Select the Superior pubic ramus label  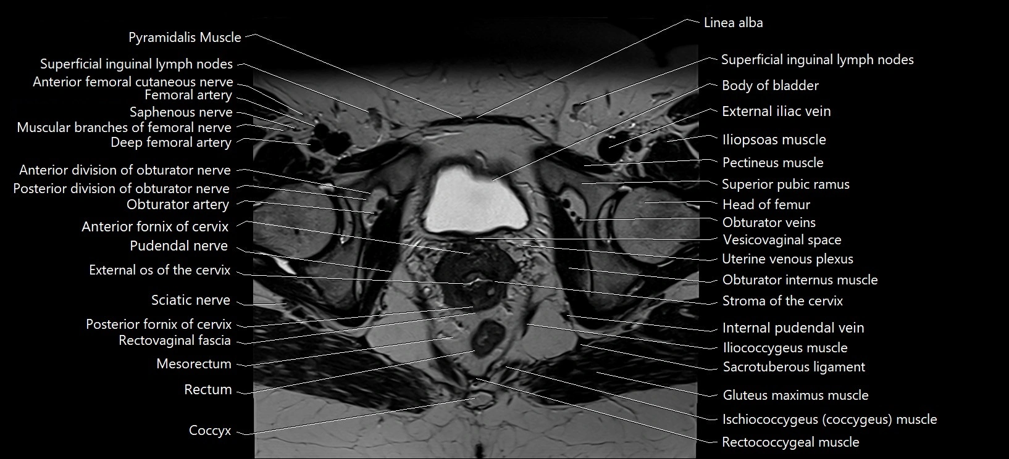(786, 184)
